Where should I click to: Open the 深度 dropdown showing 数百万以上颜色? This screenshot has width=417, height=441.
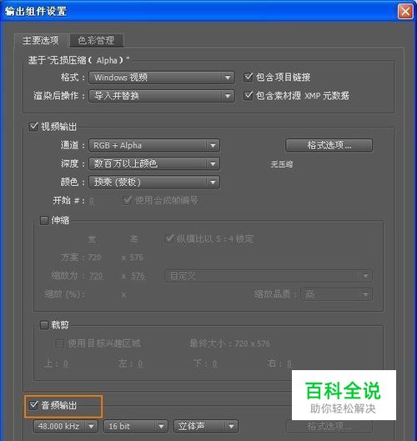coord(154,163)
